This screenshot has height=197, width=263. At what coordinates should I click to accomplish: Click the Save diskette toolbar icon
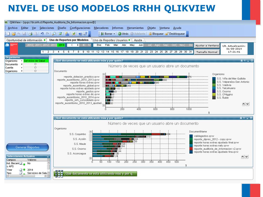pyautogui.click(x=24, y=34)
